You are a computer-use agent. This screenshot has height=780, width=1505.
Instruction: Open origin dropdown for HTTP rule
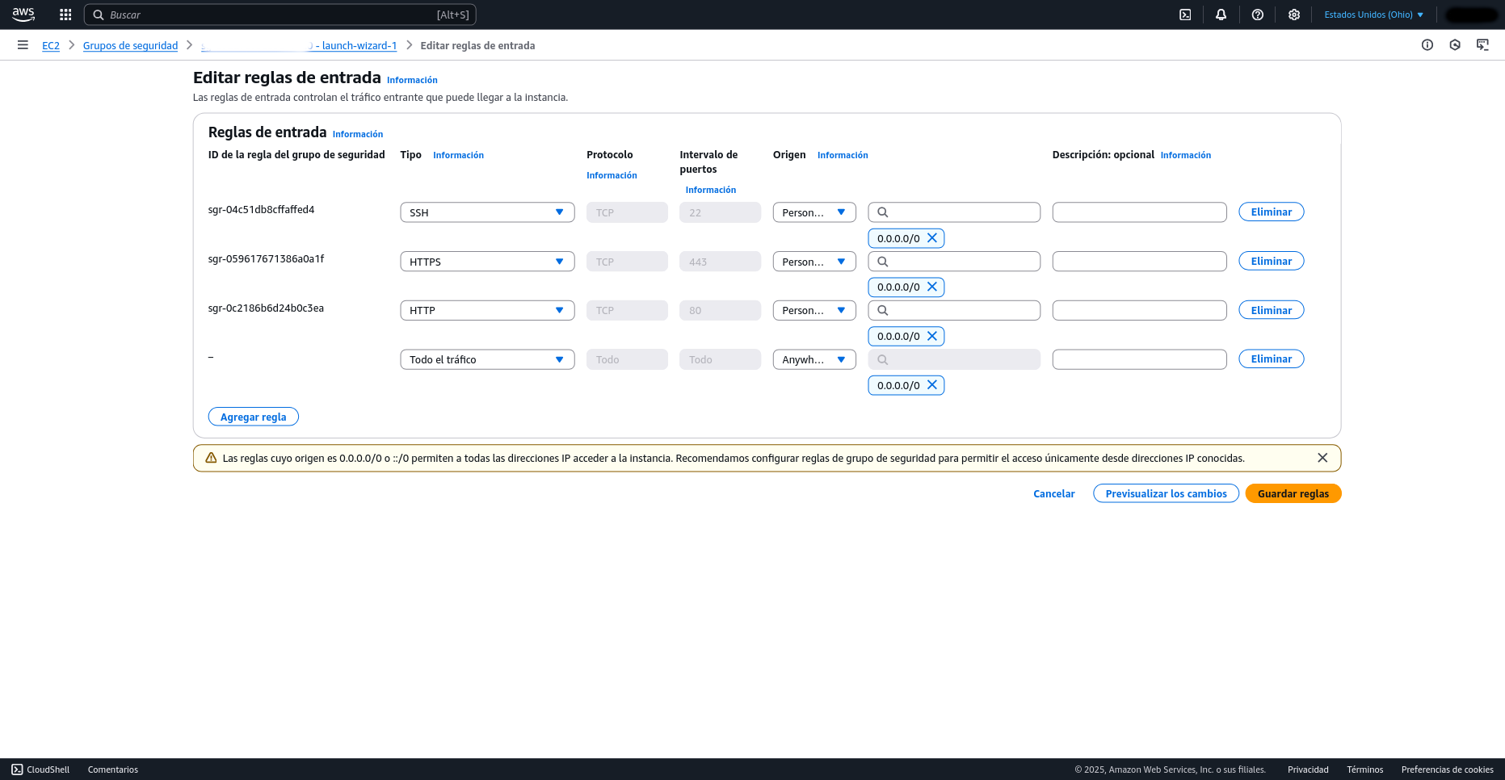[x=814, y=310]
